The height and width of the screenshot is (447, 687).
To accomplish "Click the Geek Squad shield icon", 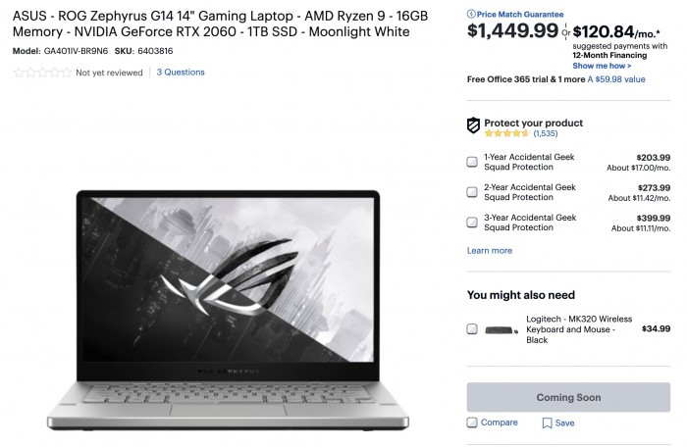I will pos(474,124).
